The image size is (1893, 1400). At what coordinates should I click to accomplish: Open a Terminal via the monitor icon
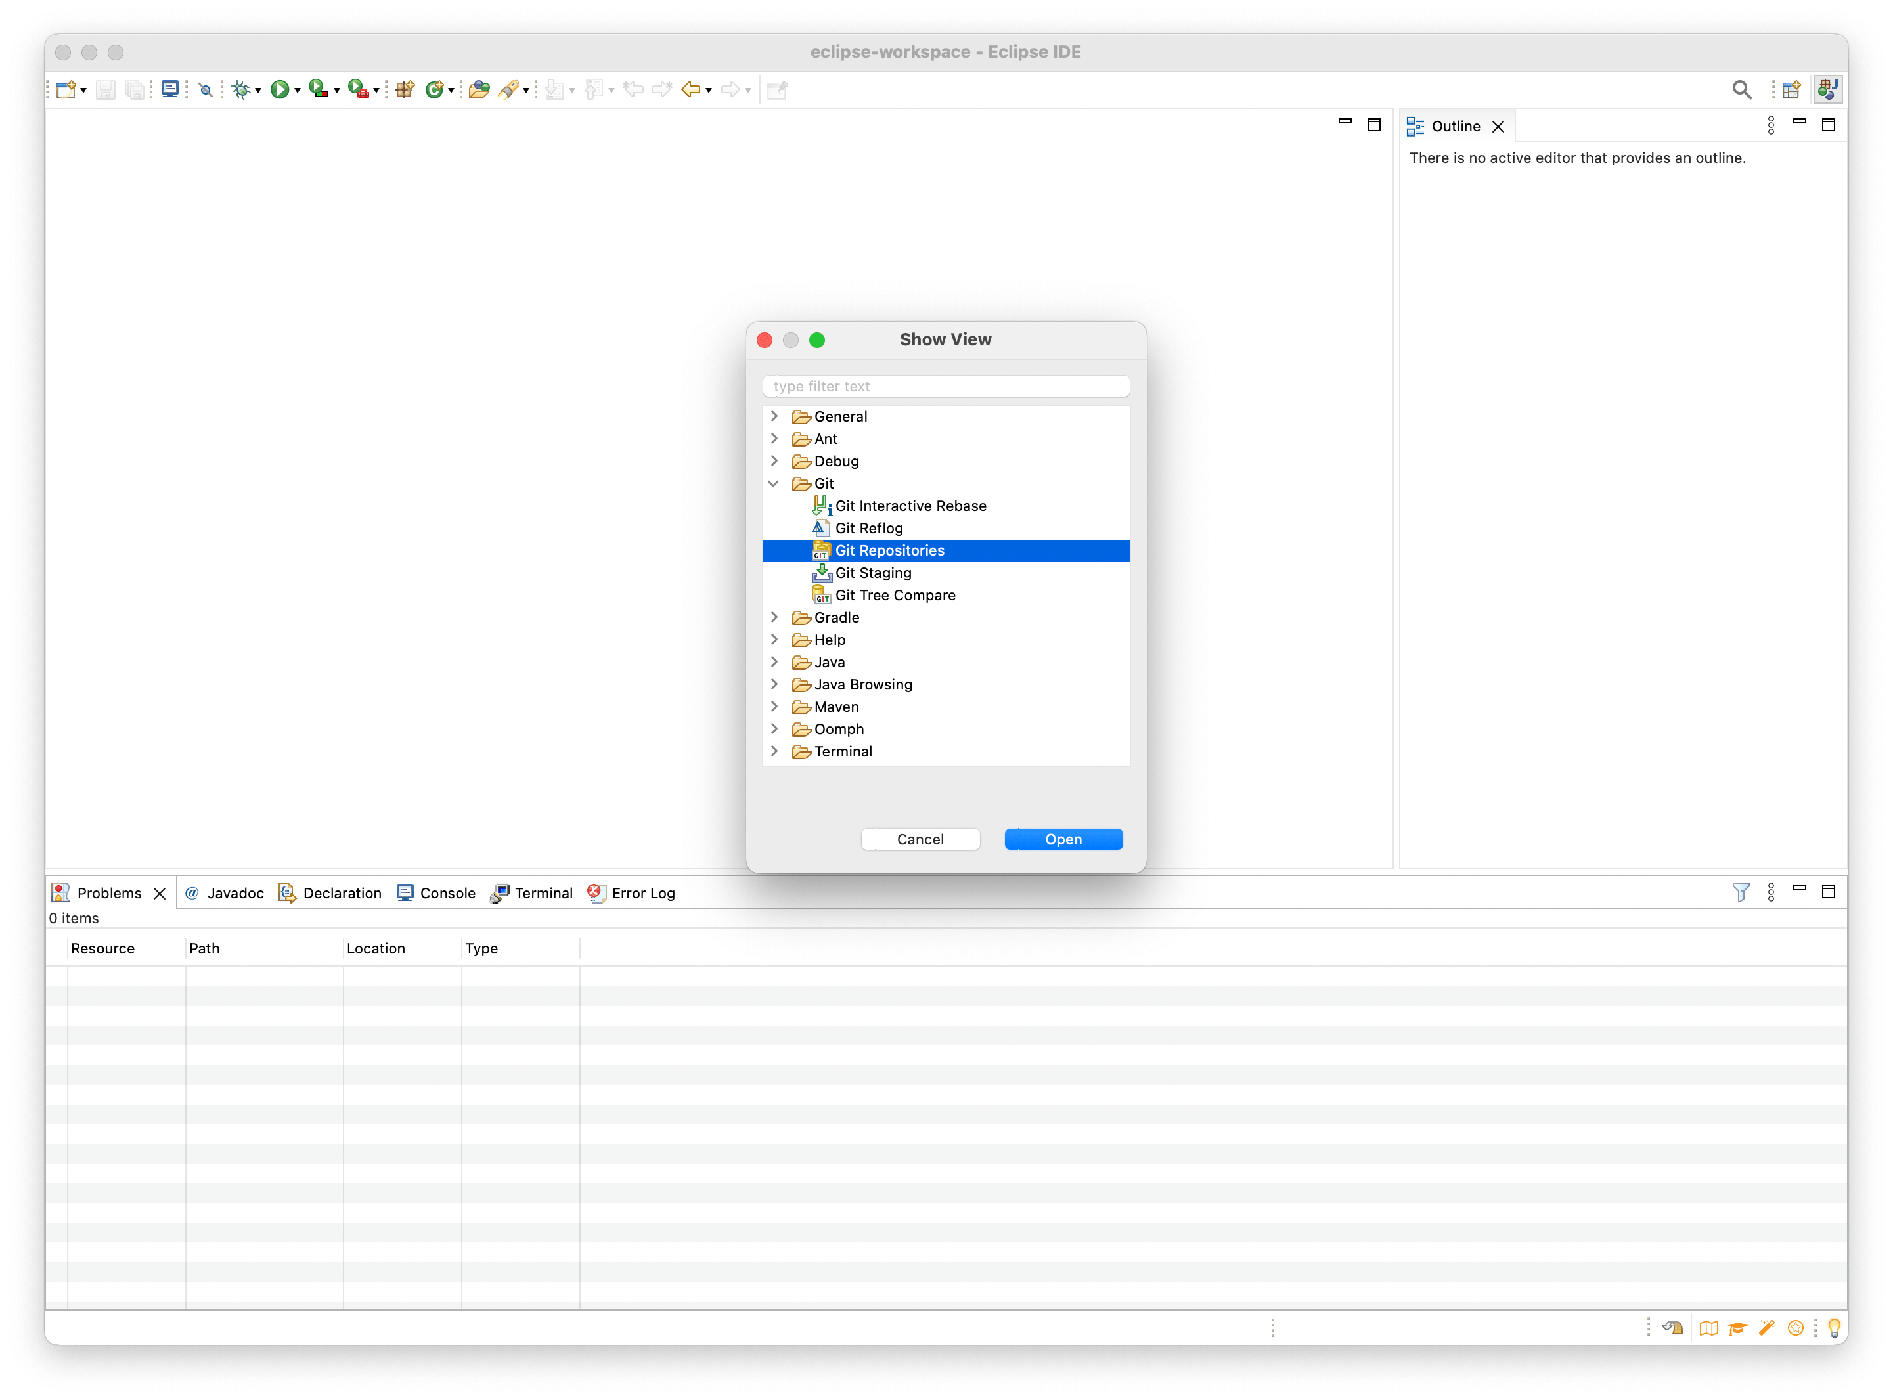(x=170, y=89)
